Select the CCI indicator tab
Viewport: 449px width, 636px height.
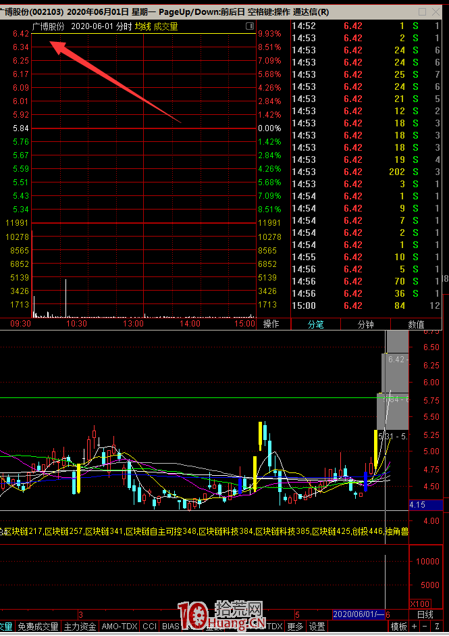point(149,627)
